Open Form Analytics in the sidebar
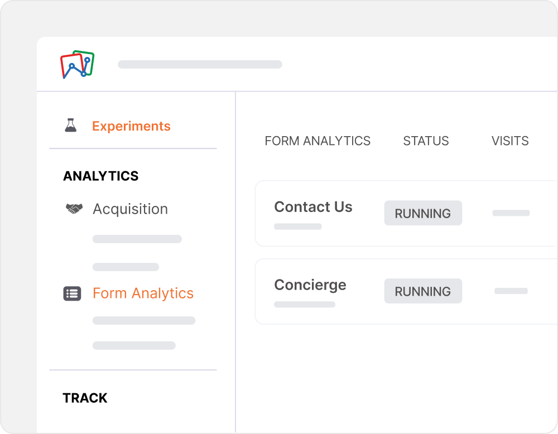This screenshot has width=558, height=434. pos(143,293)
